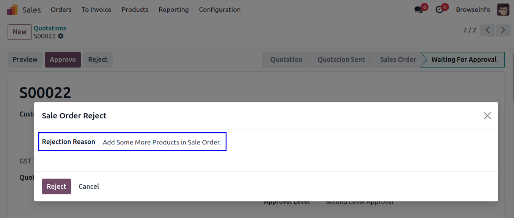Open the To Invoice menu
514x218 pixels.
tap(96, 10)
